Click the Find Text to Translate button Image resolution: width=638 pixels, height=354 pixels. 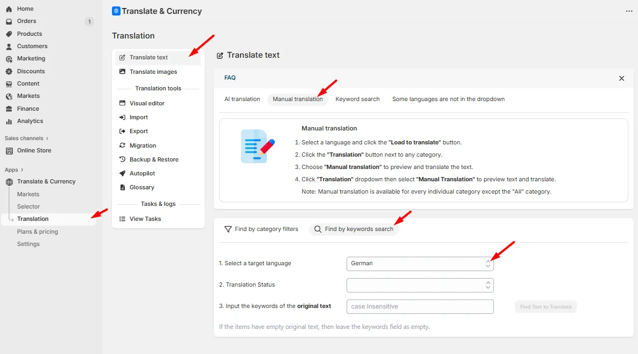[x=546, y=307]
